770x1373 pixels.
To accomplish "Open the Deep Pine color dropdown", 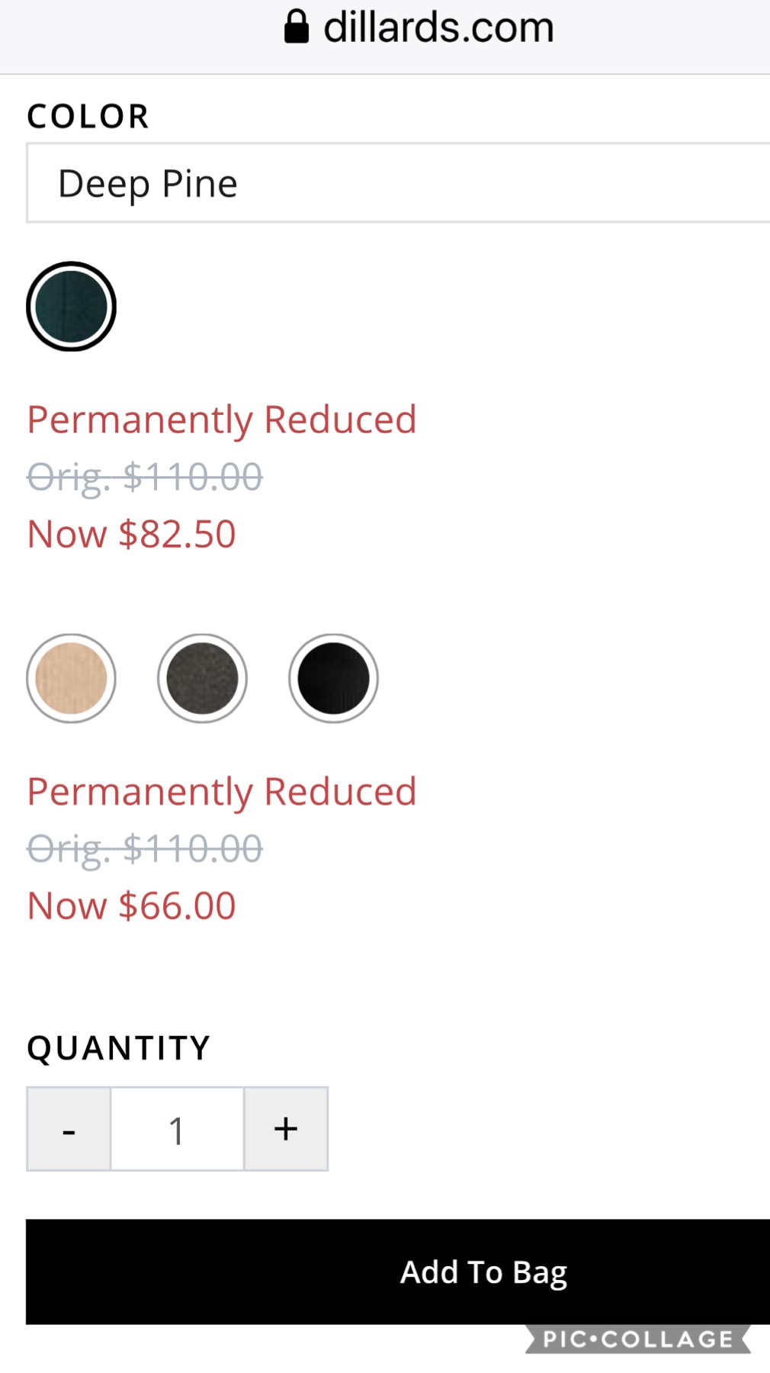I will (x=396, y=184).
